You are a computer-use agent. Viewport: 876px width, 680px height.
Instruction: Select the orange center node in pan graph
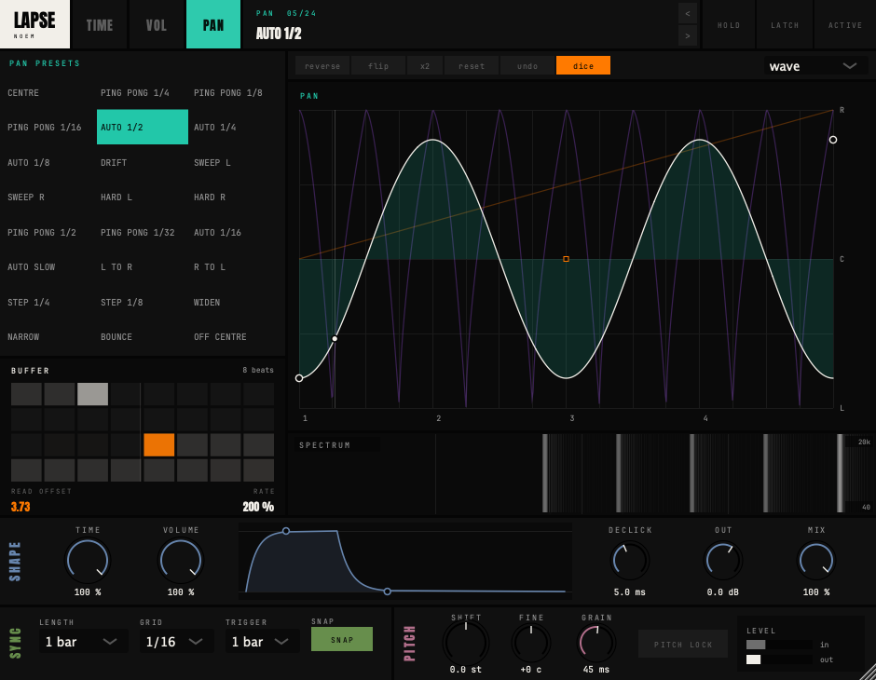point(566,259)
